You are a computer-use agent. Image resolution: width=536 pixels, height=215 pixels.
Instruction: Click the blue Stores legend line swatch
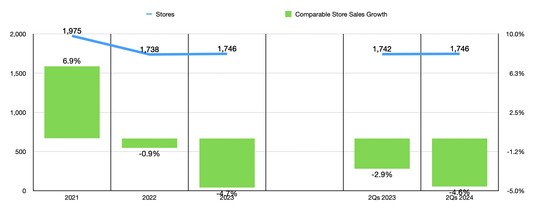149,14
